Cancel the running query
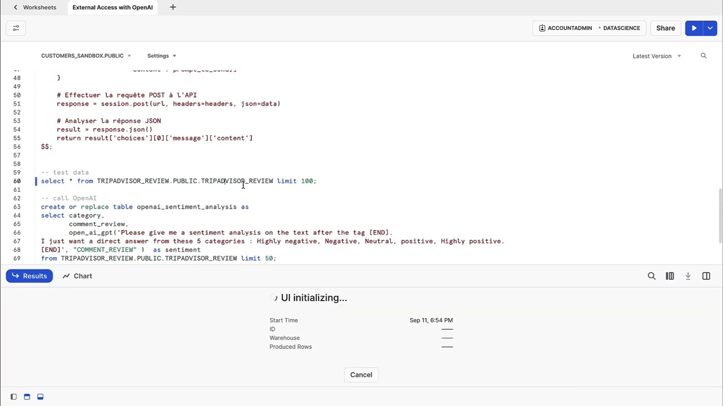723x406 pixels. 361,374
